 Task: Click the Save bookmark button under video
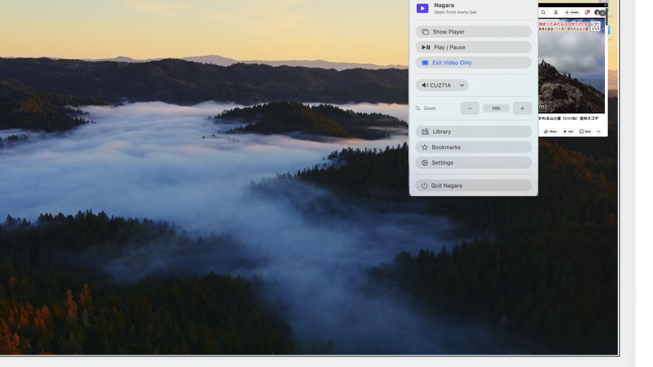(x=585, y=132)
